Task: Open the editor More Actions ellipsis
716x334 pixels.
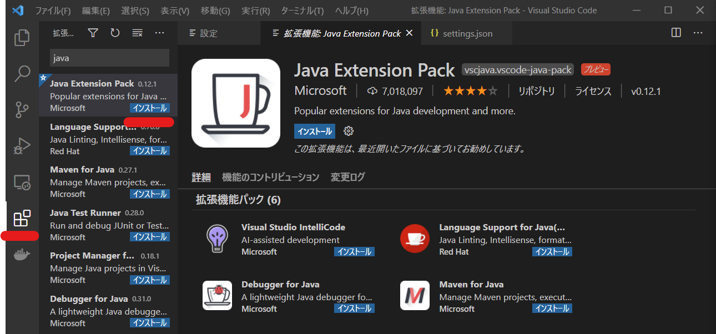Action: [698, 33]
